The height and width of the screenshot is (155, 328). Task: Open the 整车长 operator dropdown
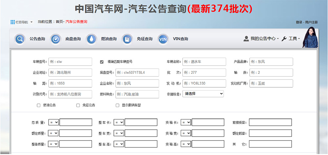(119, 122)
